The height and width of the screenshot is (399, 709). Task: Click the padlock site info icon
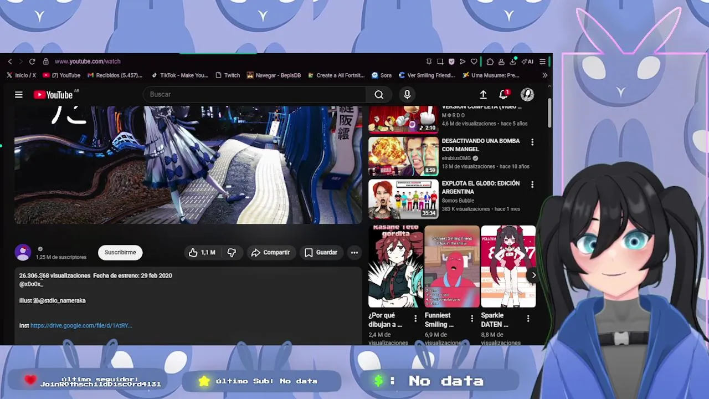pyautogui.click(x=46, y=62)
